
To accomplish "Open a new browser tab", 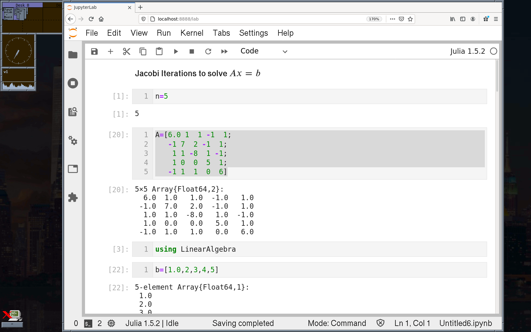I will (140, 7).
